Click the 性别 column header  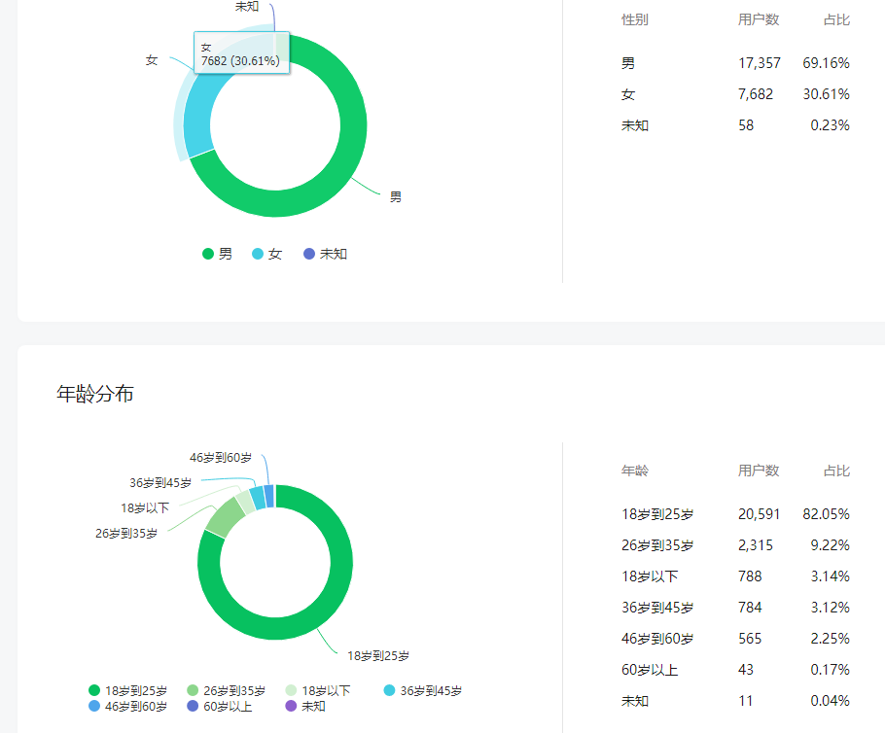pyautogui.click(x=634, y=19)
